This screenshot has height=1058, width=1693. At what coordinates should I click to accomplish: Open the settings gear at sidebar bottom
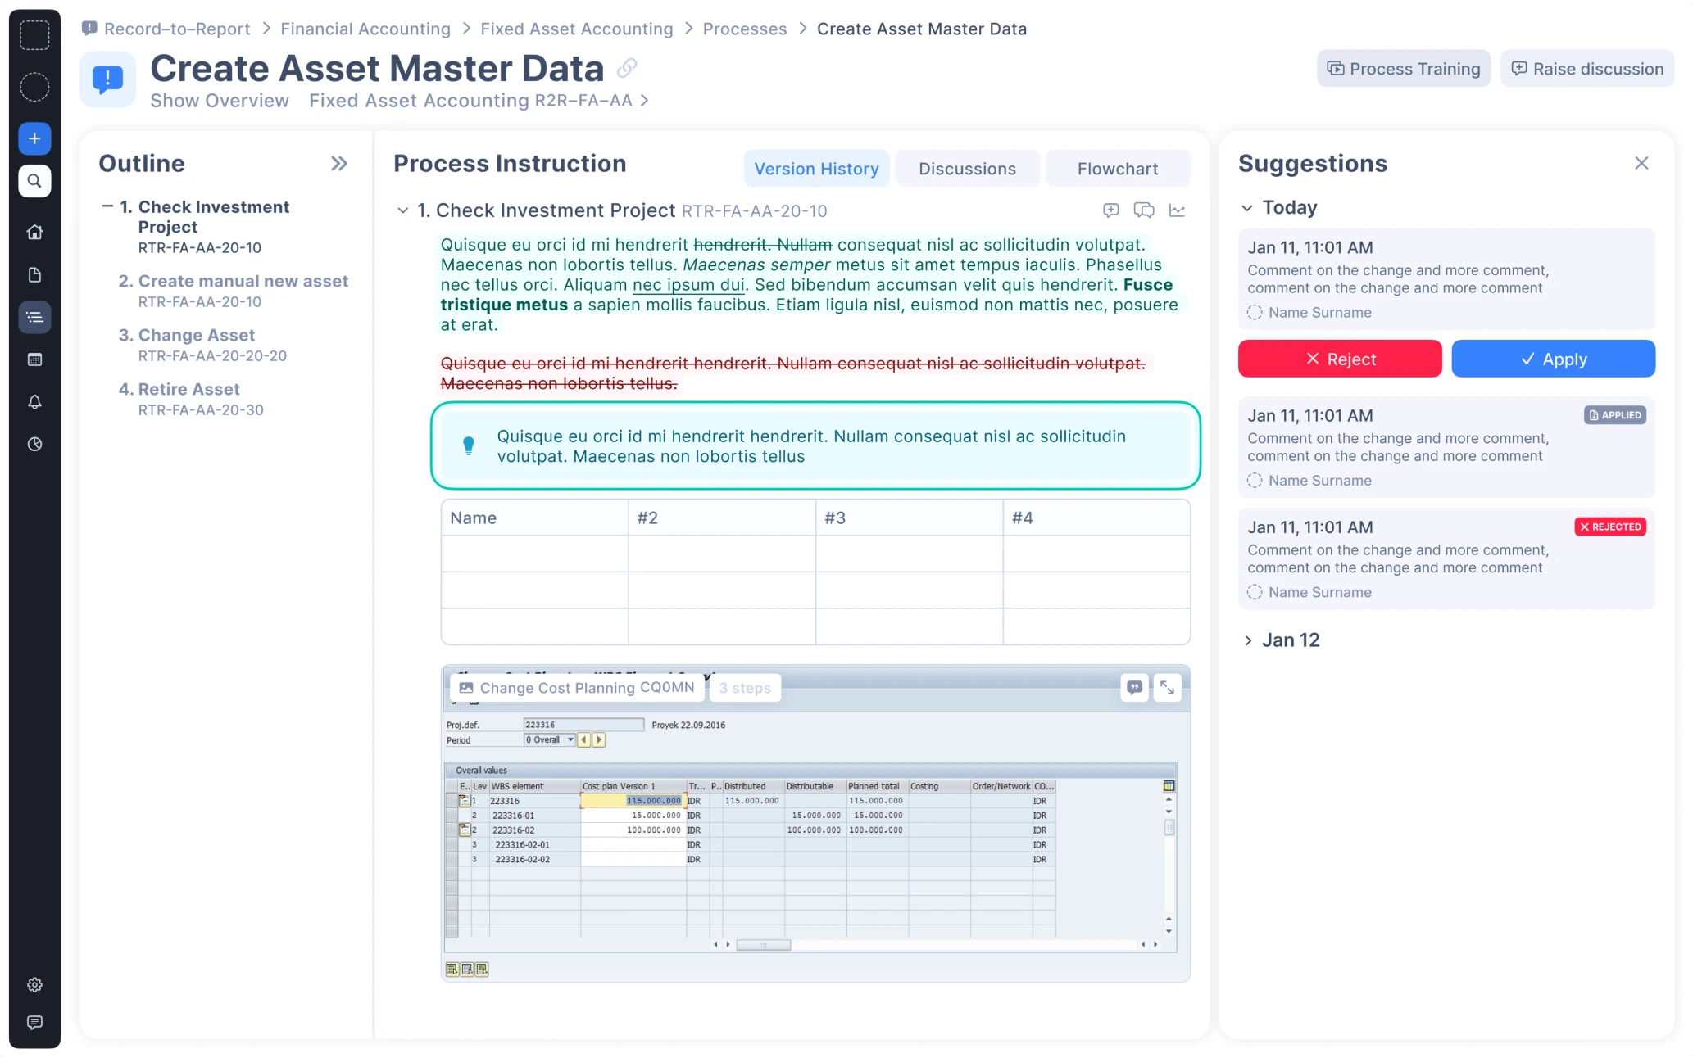point(34,984)
